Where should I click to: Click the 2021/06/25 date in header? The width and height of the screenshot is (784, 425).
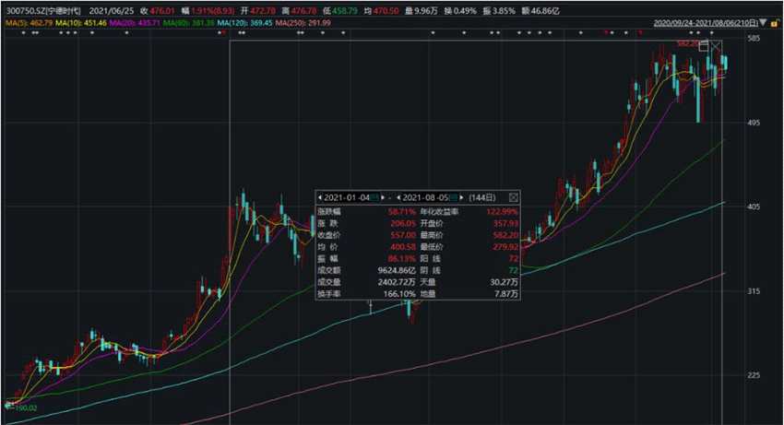coord(112,10)
